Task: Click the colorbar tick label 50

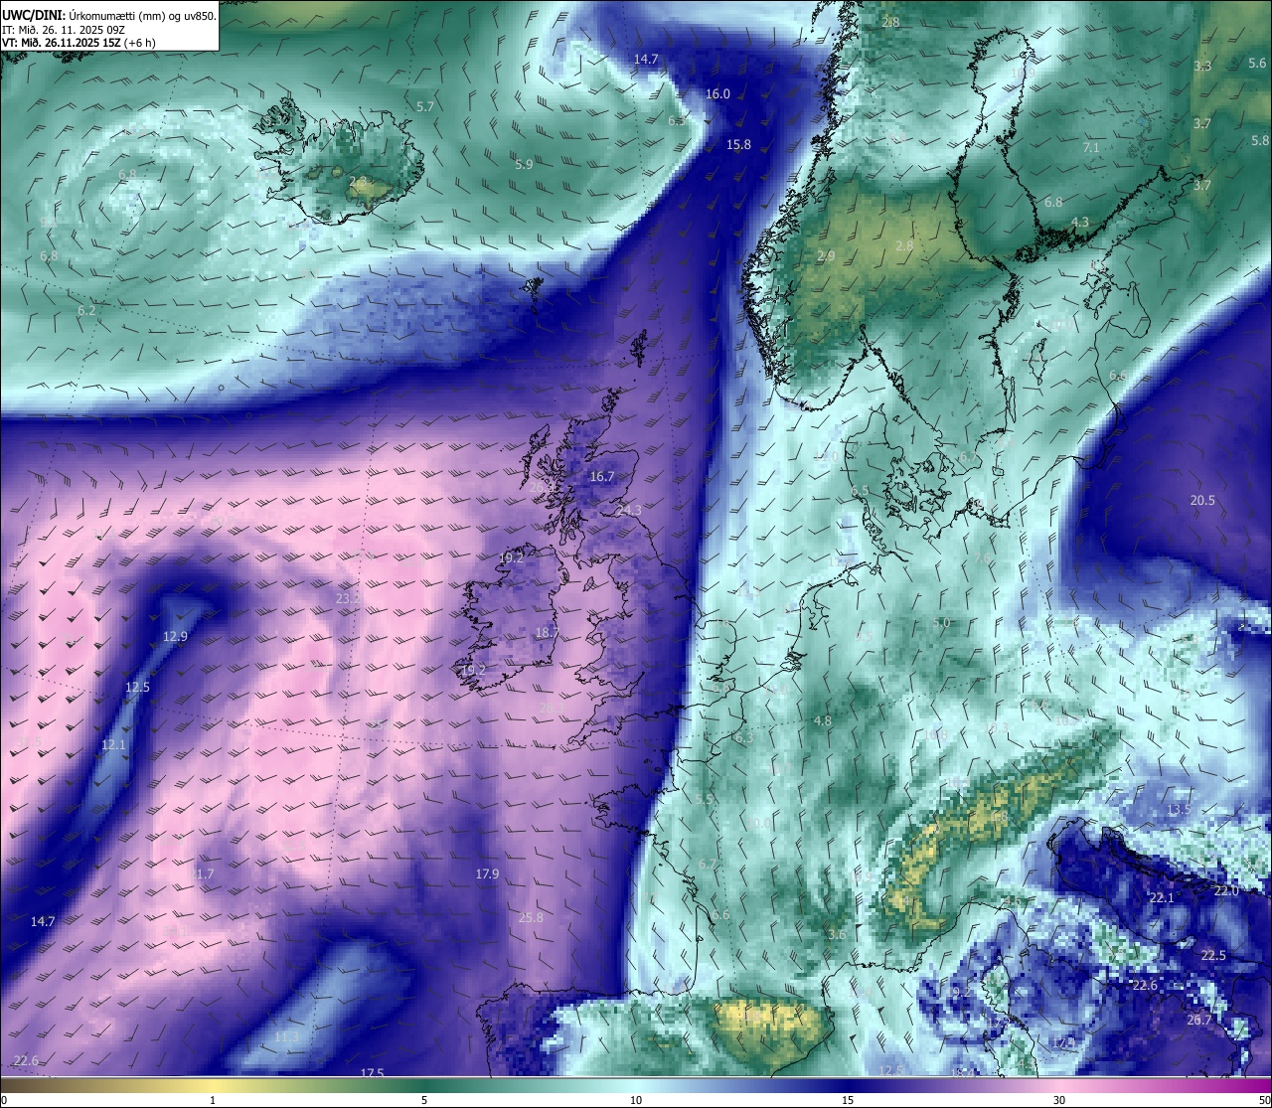Action: pos(1264,1100)
